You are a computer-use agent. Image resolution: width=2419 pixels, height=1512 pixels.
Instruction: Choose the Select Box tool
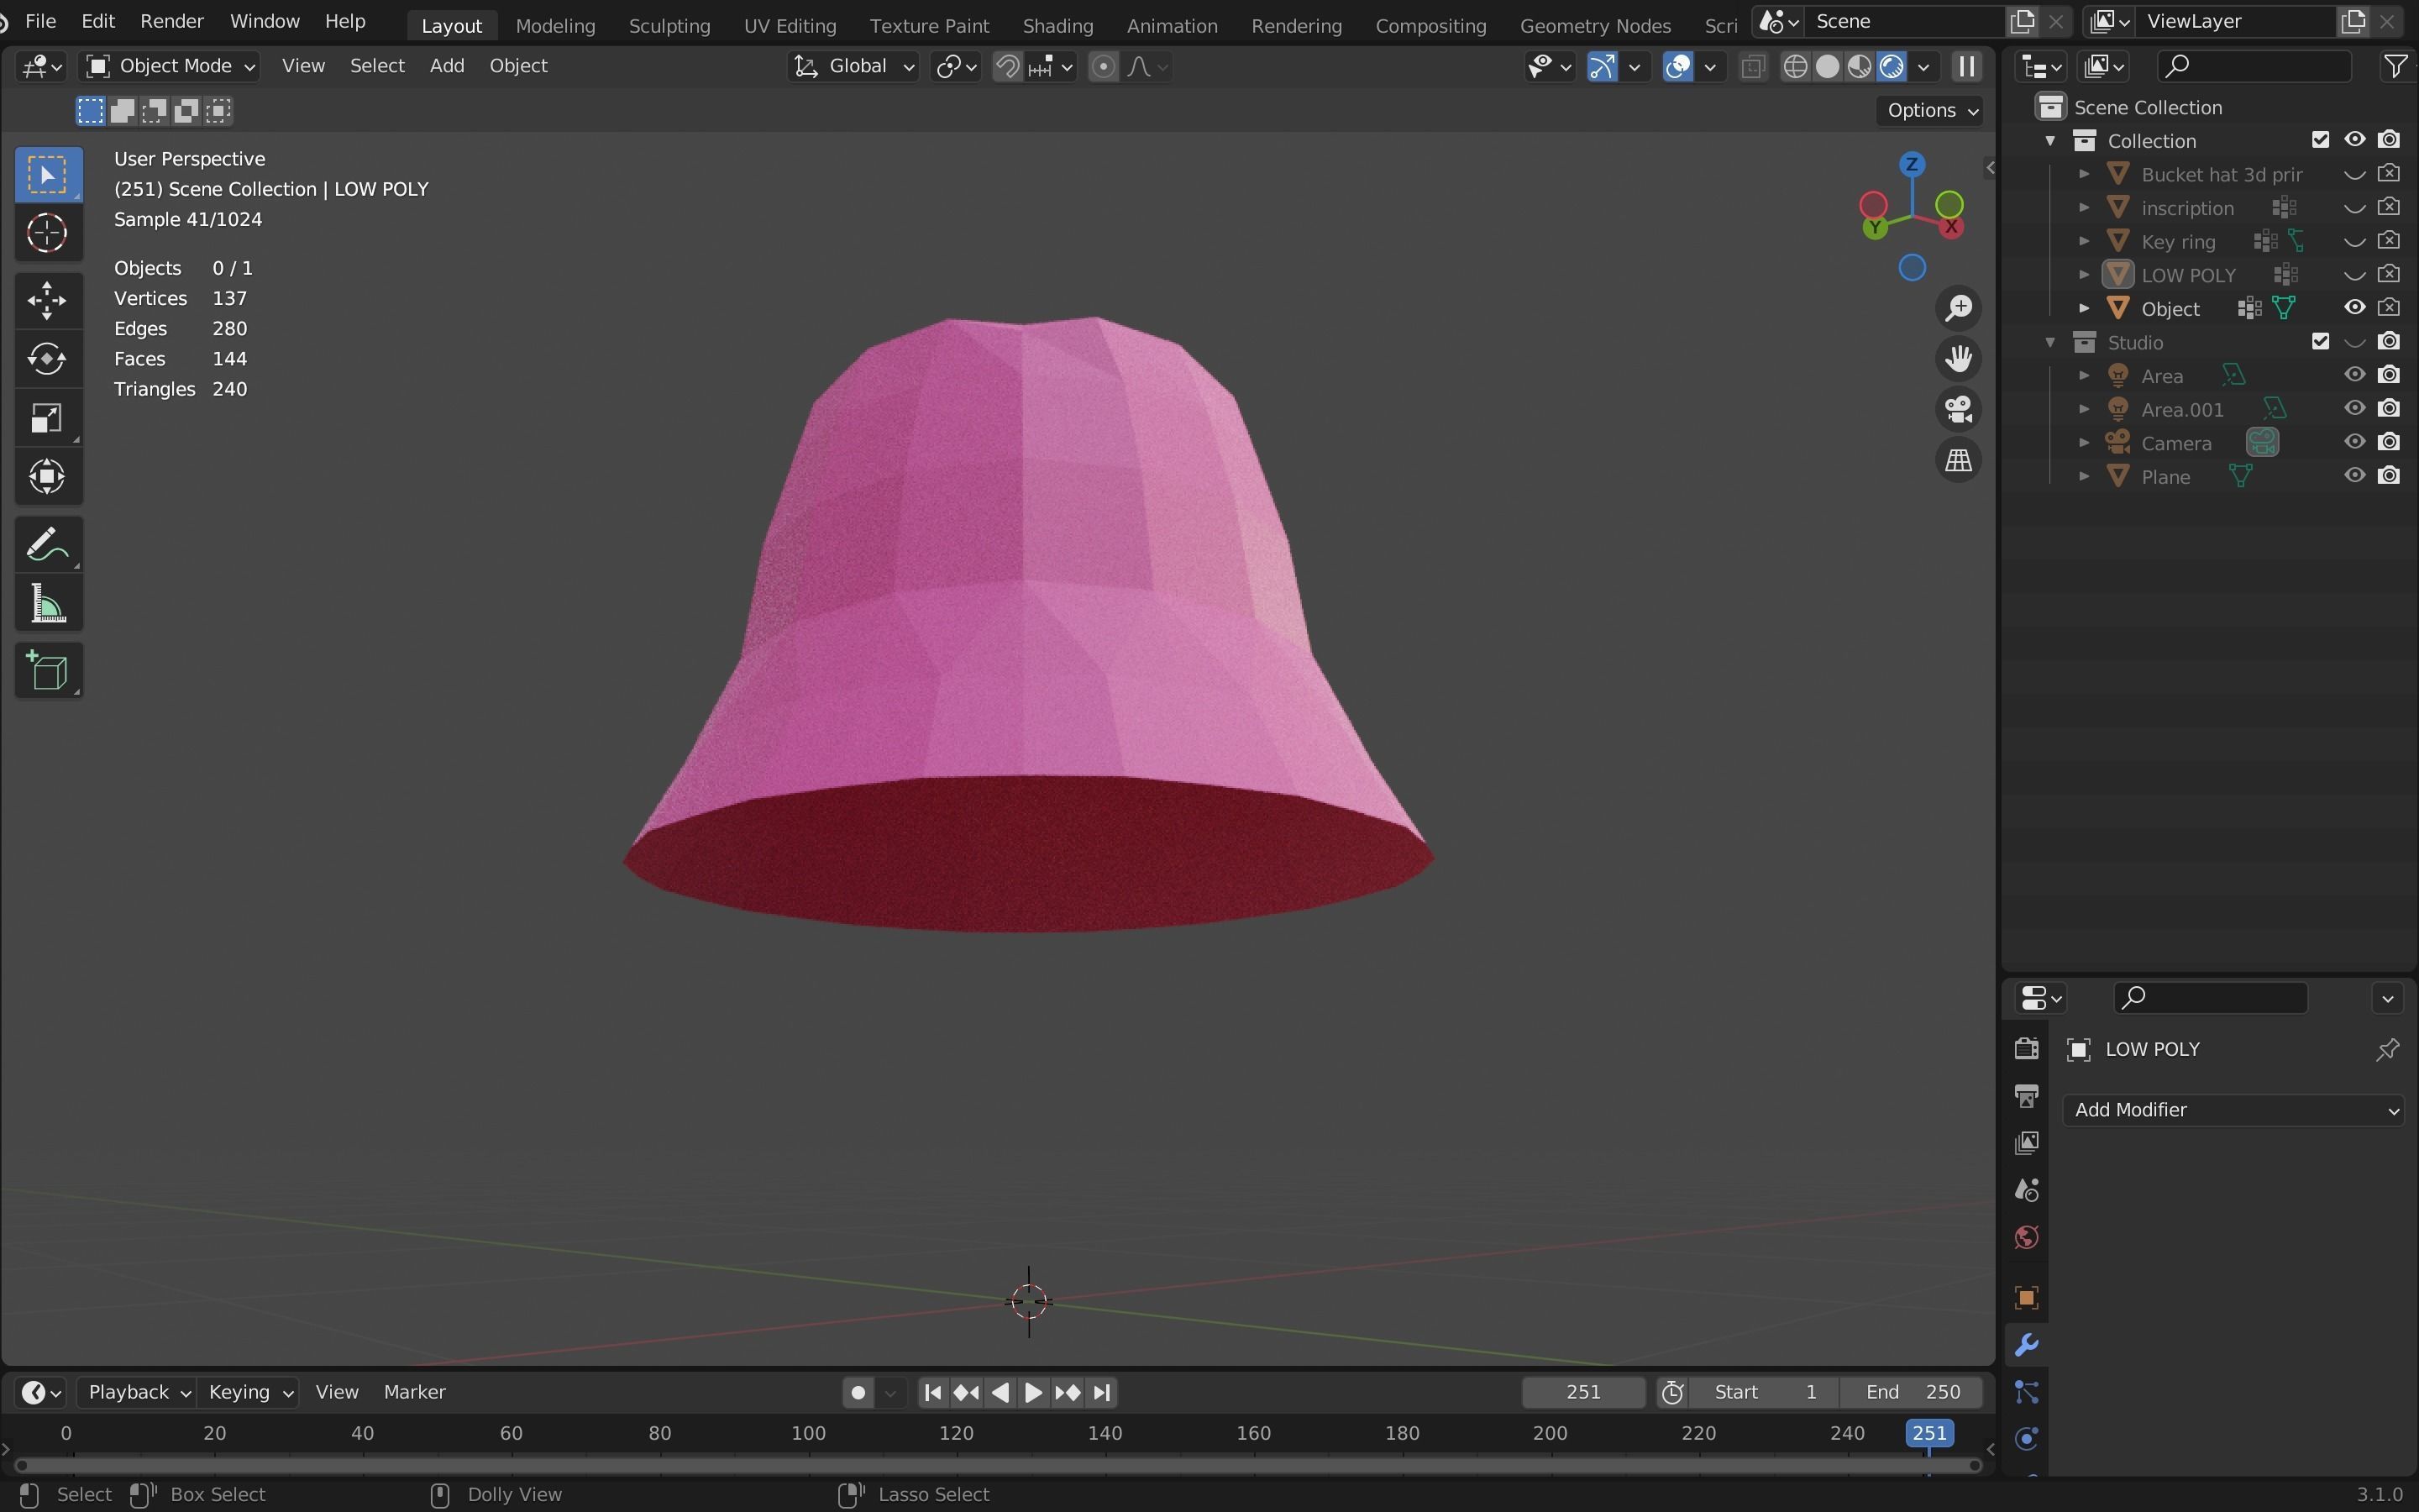[x=47, y=175]
